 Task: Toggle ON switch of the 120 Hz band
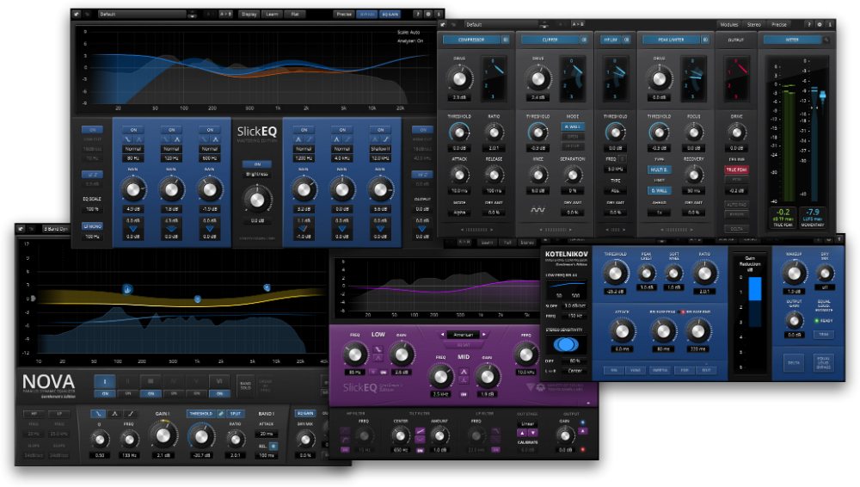point(172,130)
